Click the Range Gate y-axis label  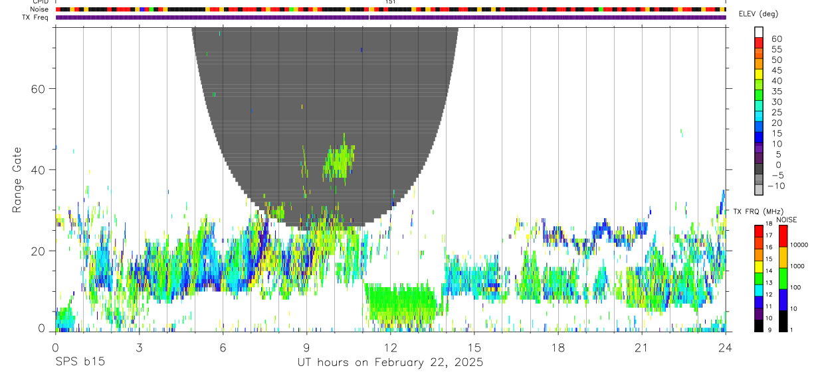tap(17, 180)
